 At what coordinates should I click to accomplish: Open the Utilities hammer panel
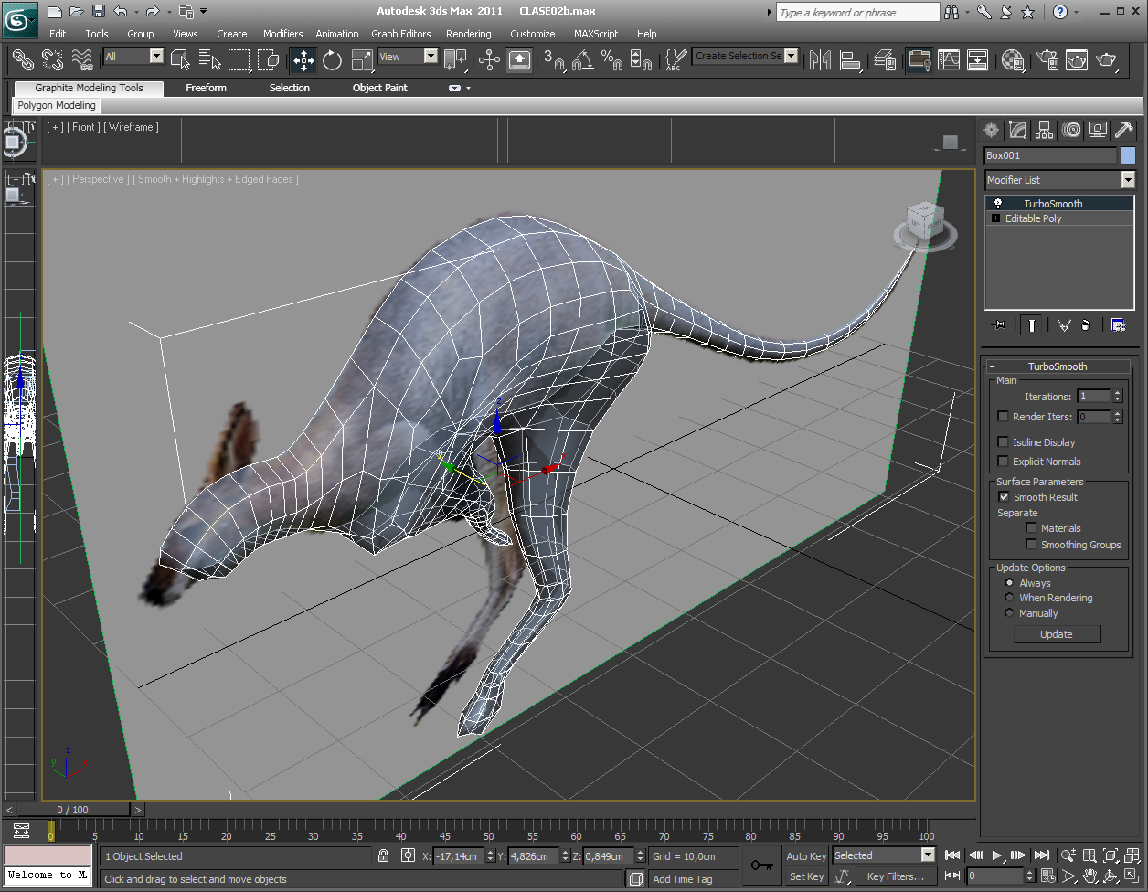[x=1124, y=130]
